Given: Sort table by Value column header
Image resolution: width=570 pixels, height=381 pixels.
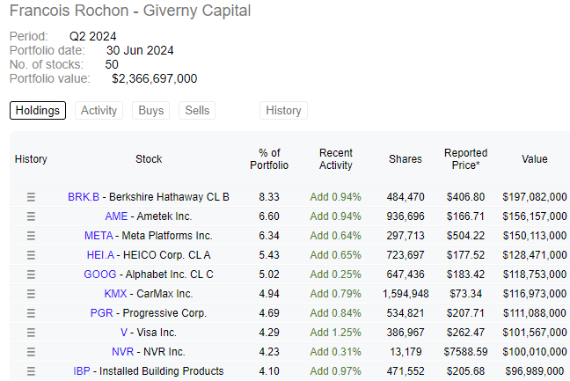Looking at the screenshot, I should tap(535, 159).
